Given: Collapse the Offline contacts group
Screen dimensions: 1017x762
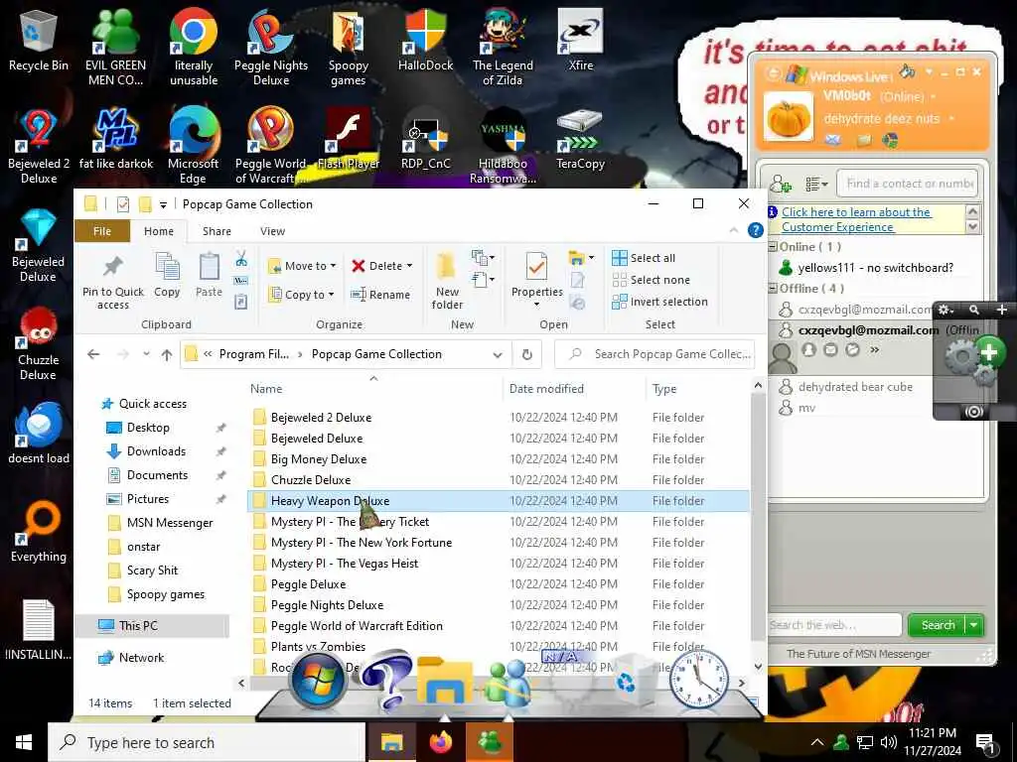Looking at the screenshot, I should [x=773, y=289].
